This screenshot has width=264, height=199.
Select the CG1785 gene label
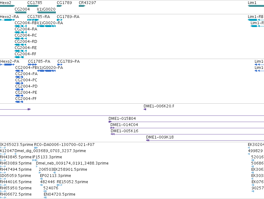35,3
